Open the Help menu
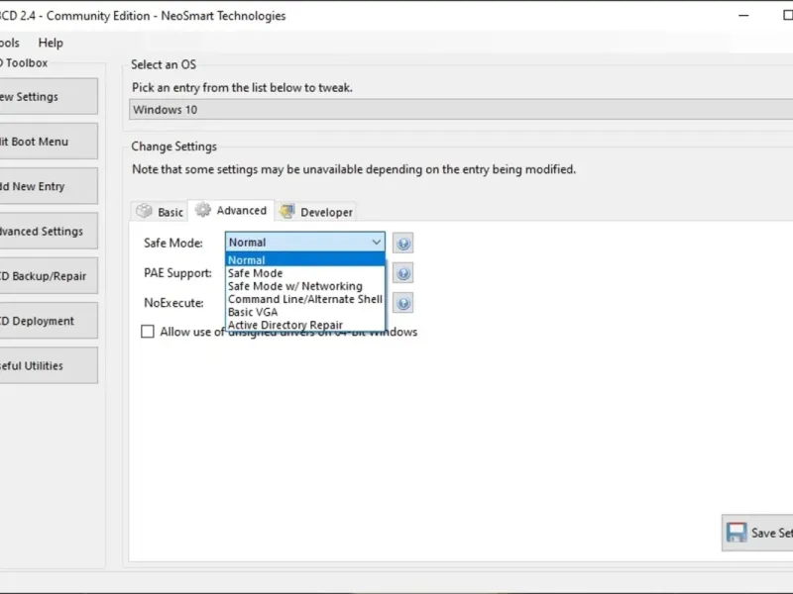 click(x=51, y=43)
